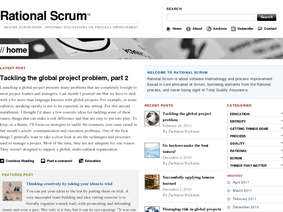Screen dimensions: 283x212
Task: Open the thumbnail beside Managing risk in global projects
Action: [152, 209]
